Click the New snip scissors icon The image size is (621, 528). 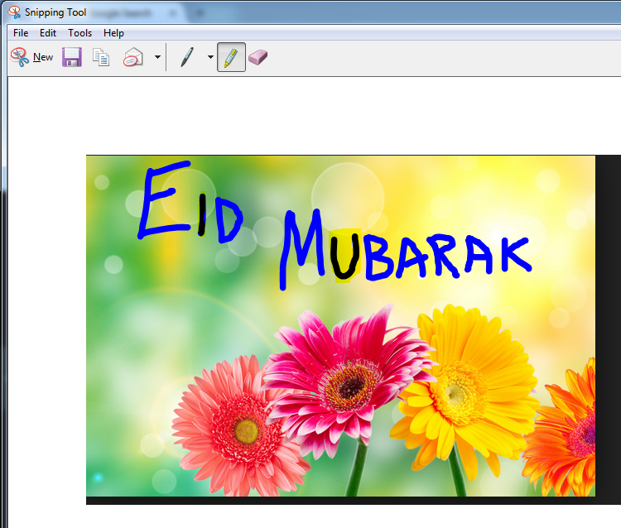coord(19,57)
